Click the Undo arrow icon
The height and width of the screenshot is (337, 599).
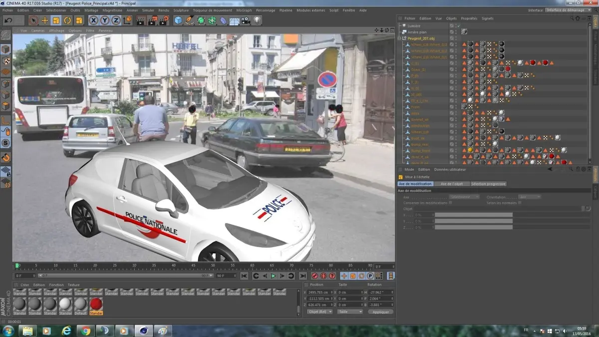coord(8,20)
